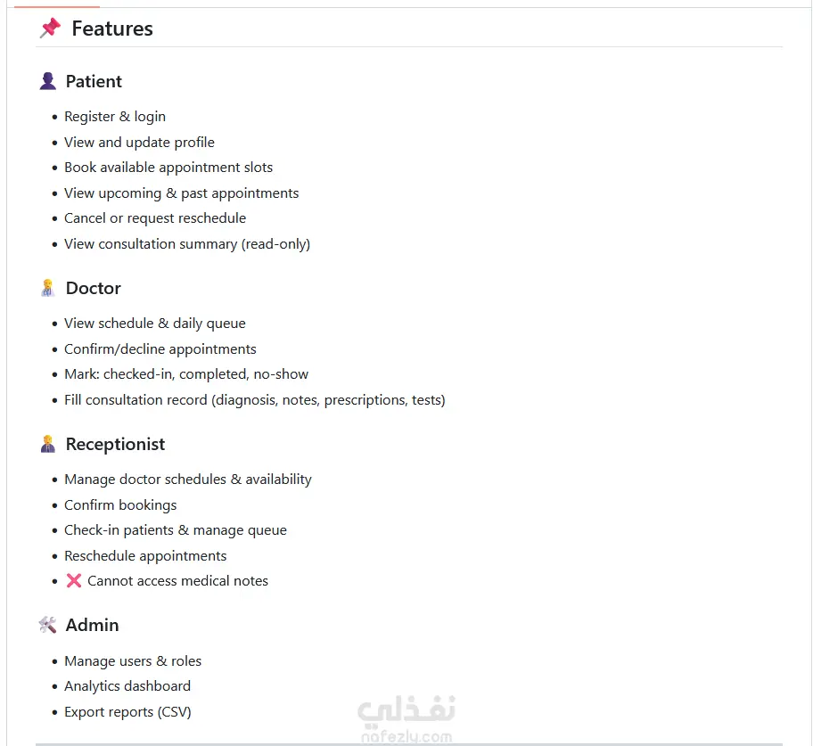Screen dimensions: 813x746
Task: Click 'Book available appointment slots' text
Action: pyautogui.click(x=168, y=168)
